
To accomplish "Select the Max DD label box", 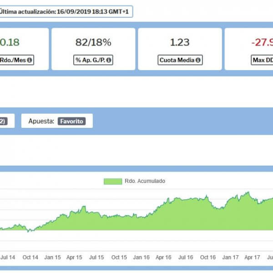I will click(262, 60).
